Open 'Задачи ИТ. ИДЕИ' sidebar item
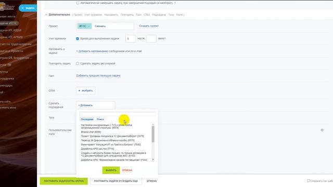Viewport: 333px width, 187px height. (10, 30)
